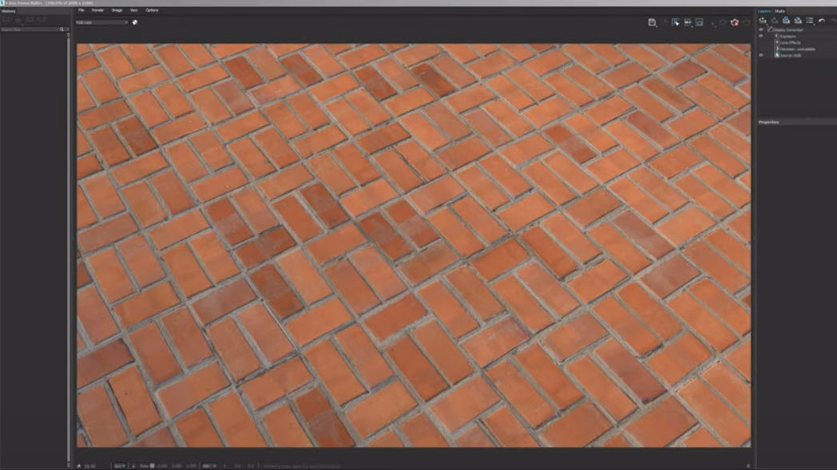This screenshot has width=837, height=470.
Task: Open the View menu
Action: (134, 10)
